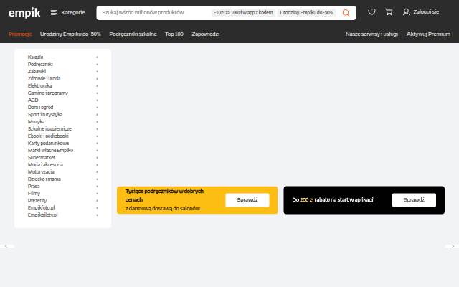Open Urodziny Empiku do -50% in the navigation
This screenshot has height=287, width=459.
click(70, 34)
